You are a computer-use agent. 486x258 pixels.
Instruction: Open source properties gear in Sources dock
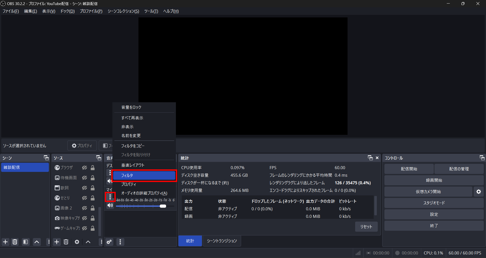[x=77, y=242]
